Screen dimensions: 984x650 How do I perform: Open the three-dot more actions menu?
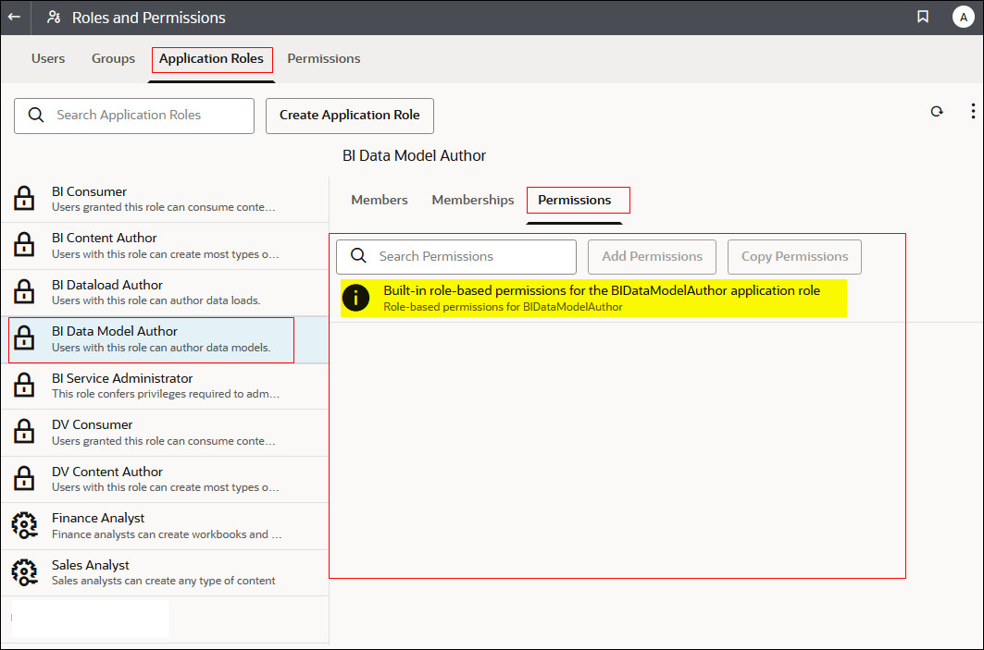973,110
